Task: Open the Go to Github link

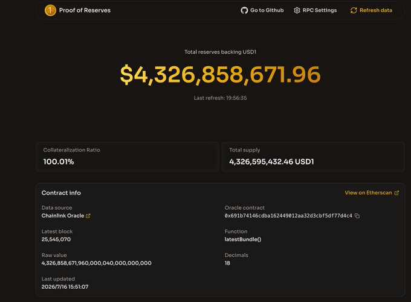Action: (x=262, y=10)
